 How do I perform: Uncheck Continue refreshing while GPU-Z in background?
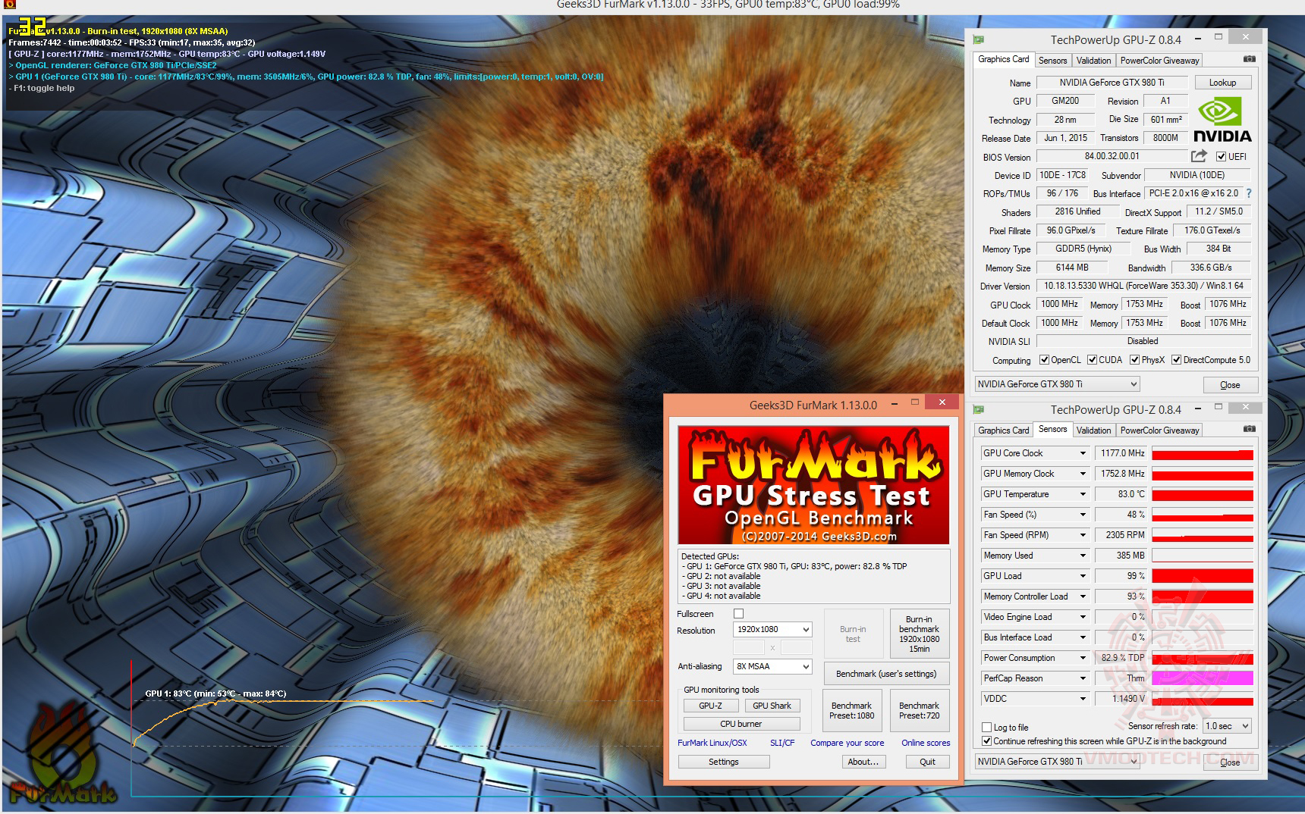tap(986, 741)
